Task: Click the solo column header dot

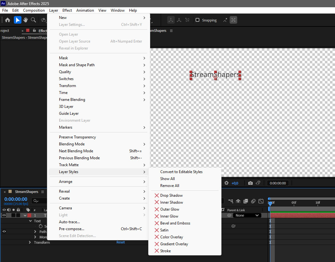Action: [x=14, y=210]
